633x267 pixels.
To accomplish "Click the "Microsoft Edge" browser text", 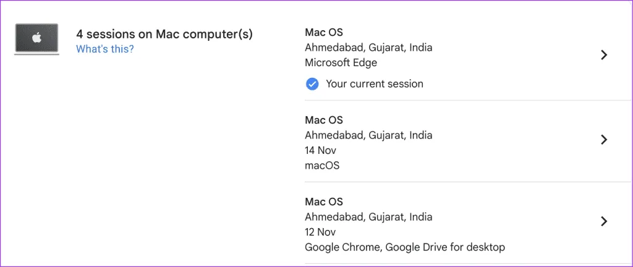I will pos(341,62).
